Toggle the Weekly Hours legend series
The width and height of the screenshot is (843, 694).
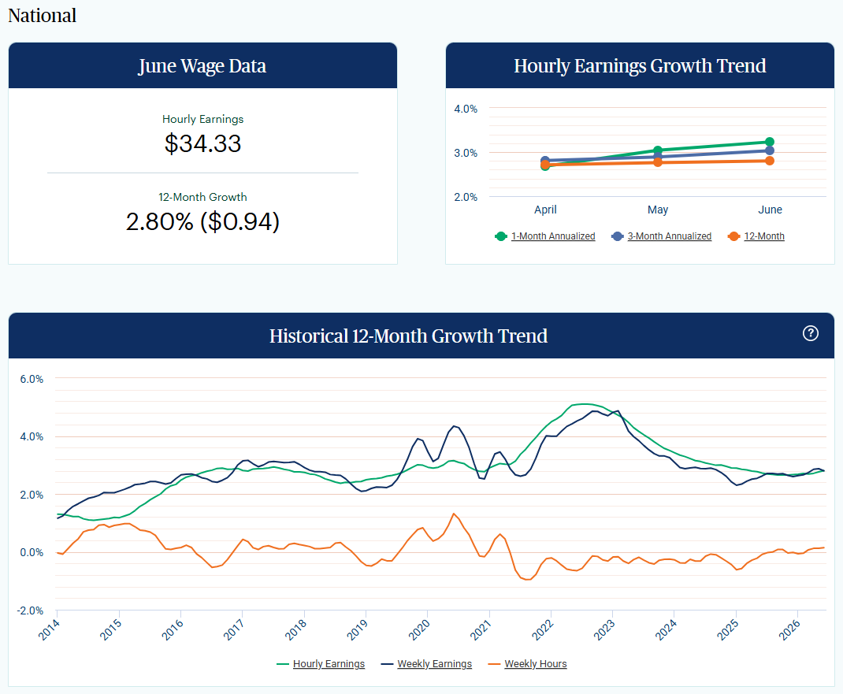coord(527,664)
